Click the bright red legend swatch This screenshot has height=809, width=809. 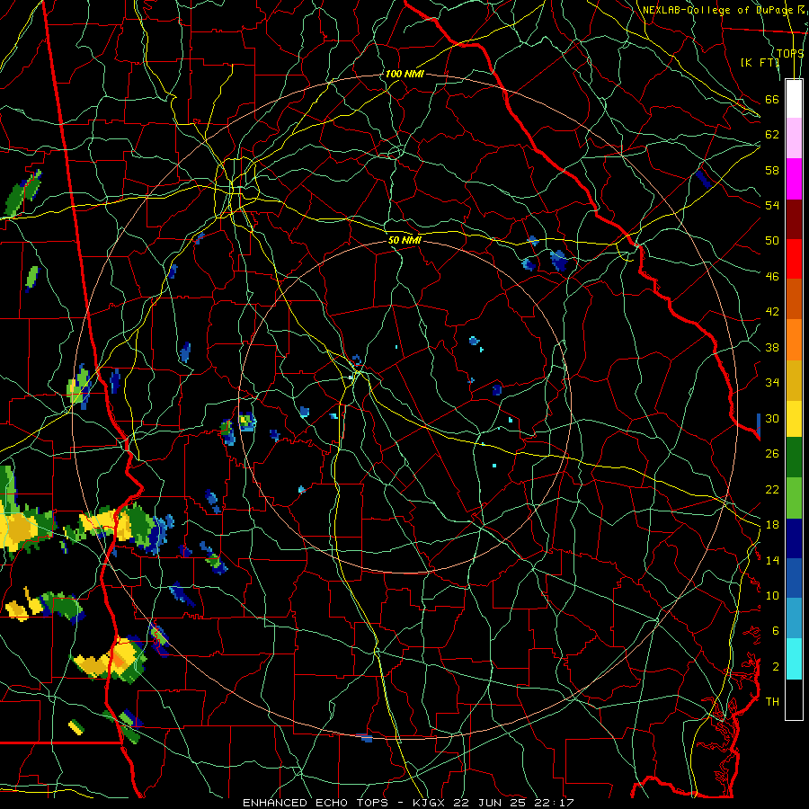point(794,259)
